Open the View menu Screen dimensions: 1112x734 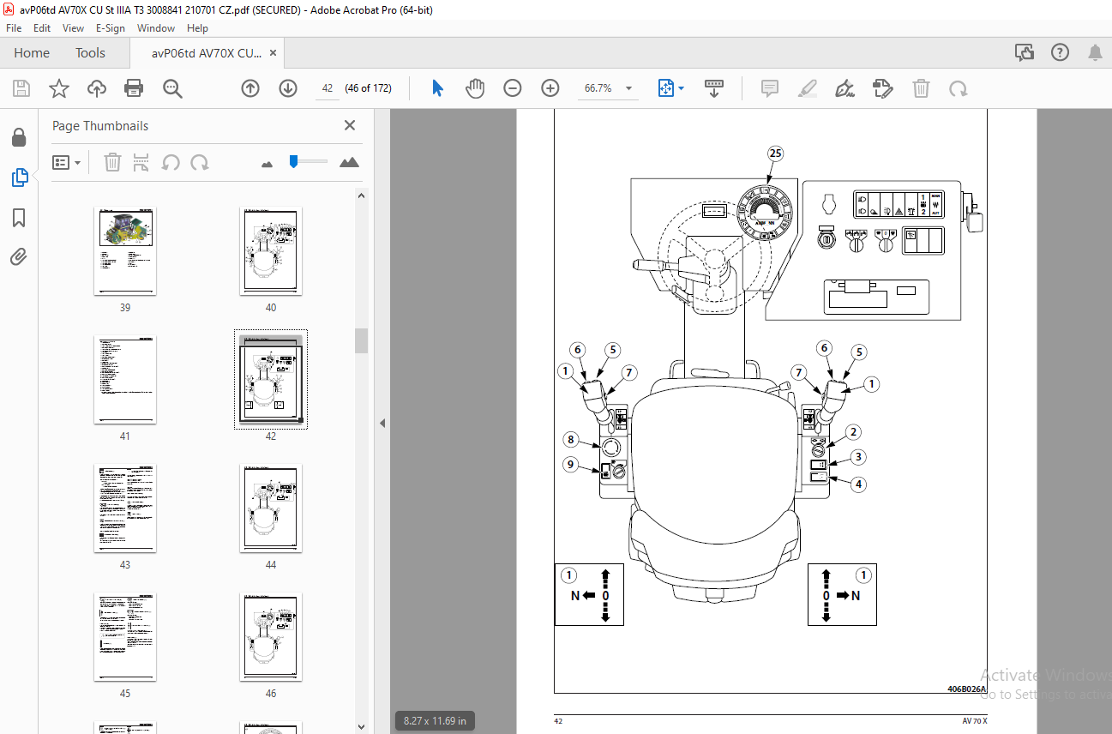coord(73,28)
